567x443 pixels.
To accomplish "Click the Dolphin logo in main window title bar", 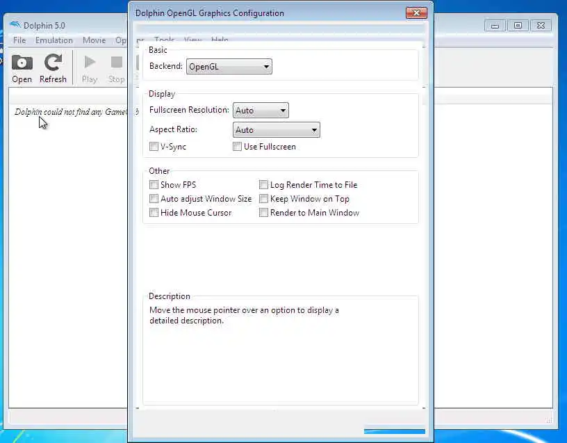I will click(15, 25).
